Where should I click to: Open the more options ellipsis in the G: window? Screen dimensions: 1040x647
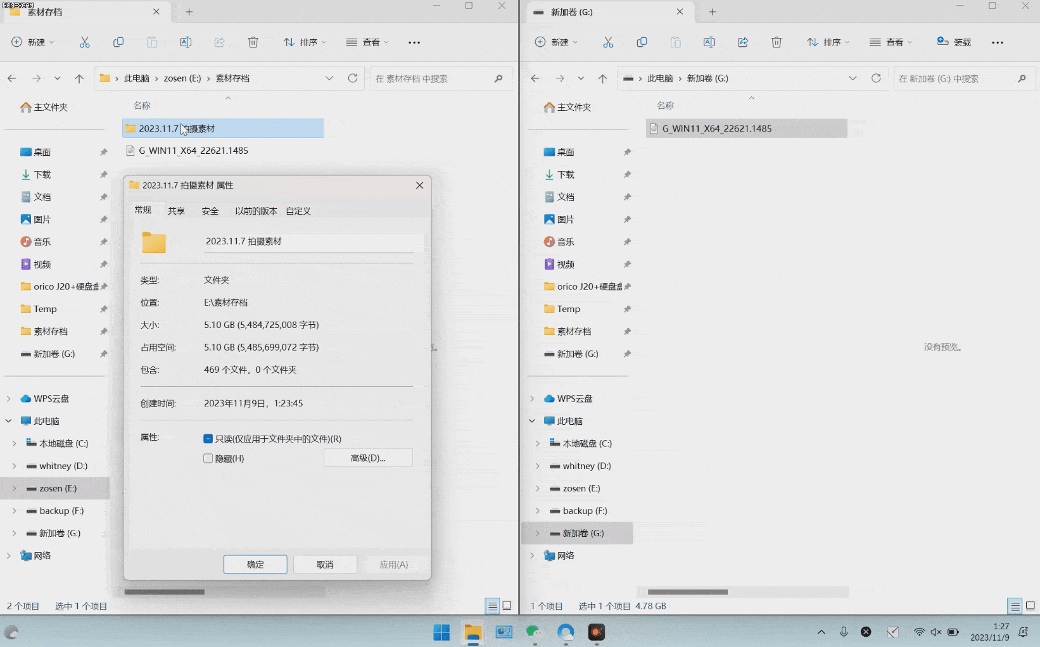click(x=998, y=42)
